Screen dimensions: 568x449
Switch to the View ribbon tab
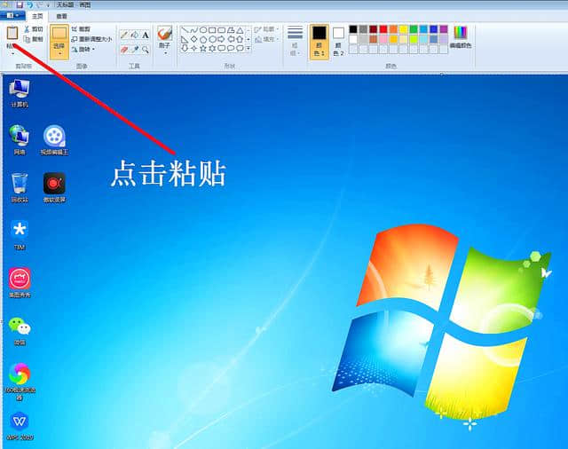tap(61, 16)
